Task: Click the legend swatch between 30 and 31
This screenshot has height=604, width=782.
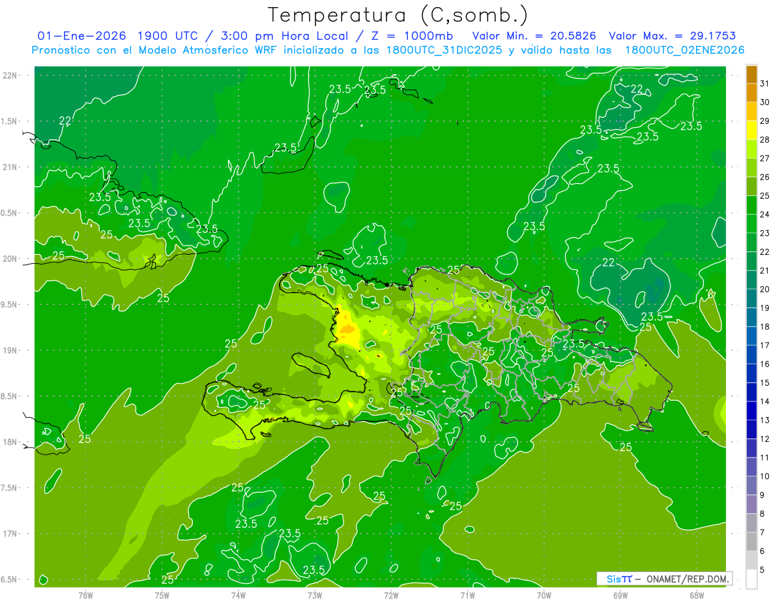Action: pos(751,93)
